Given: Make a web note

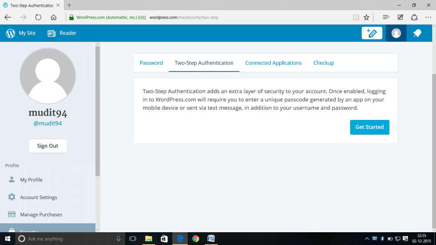Looking at the screenshot, I should (400, 17).
